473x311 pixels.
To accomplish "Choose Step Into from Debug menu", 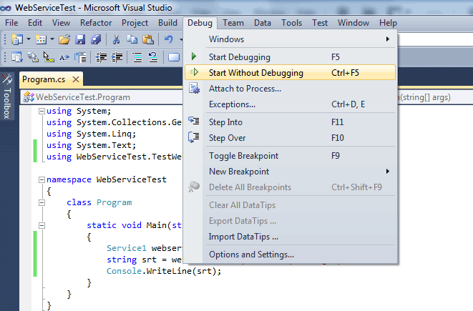I will 291,122.
